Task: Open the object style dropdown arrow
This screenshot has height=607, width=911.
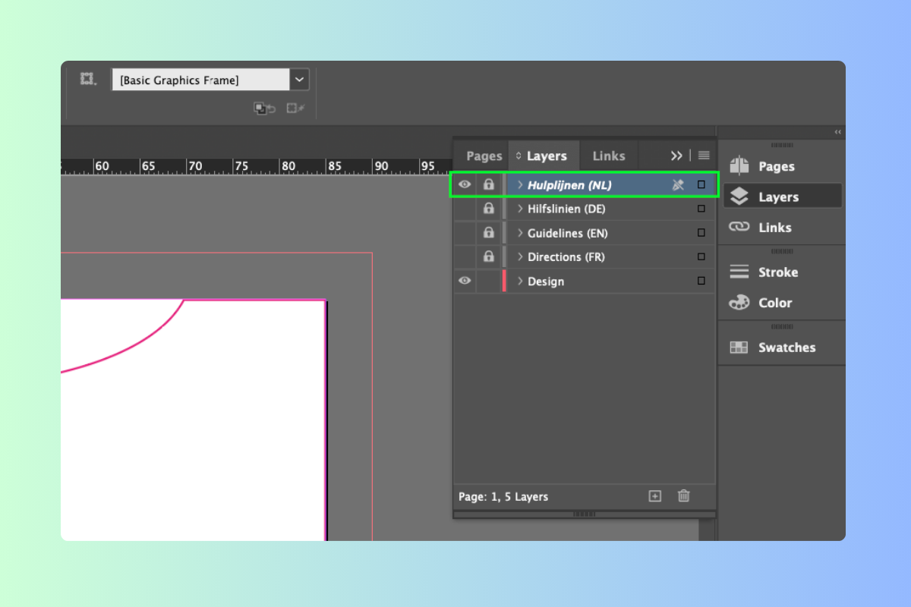Action: [299, 80]
